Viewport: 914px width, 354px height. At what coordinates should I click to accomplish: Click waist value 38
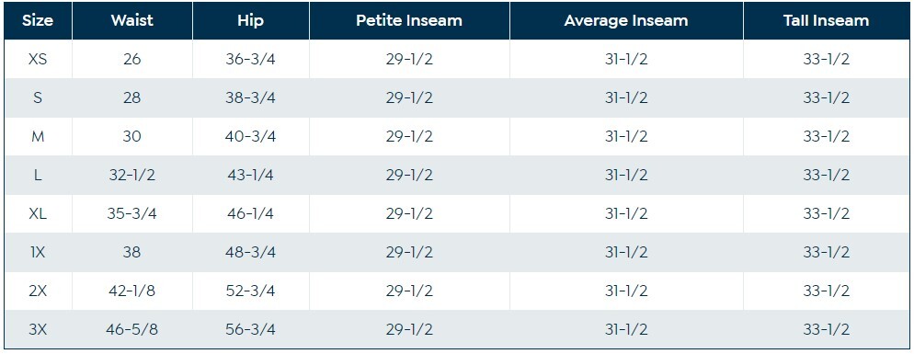(x=132, y=252)
